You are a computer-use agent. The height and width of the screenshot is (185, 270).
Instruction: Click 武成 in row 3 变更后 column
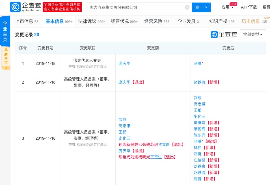tap(198, 98)
